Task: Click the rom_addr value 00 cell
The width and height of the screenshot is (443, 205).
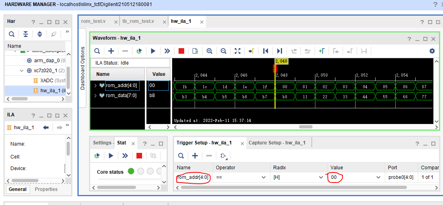Action: point(158,85)
